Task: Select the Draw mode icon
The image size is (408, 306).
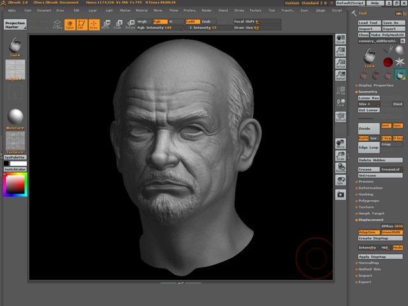Action: click(x=94, y=24)
